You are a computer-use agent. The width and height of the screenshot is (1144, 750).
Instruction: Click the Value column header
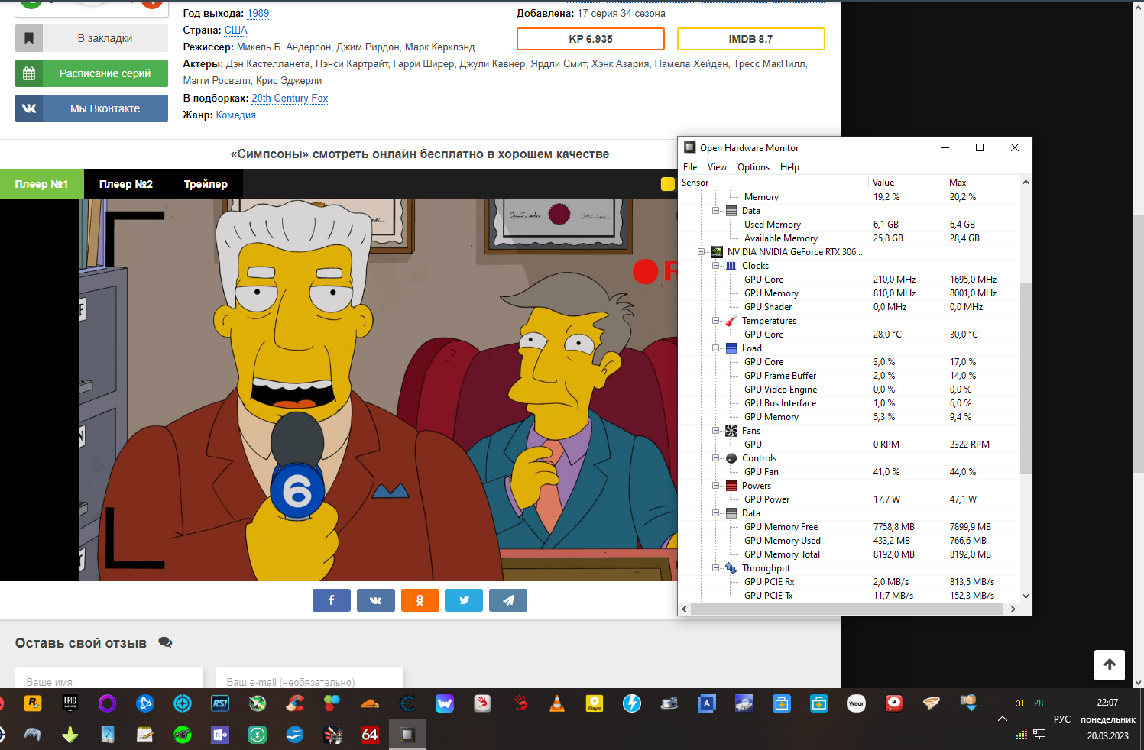(x=907, y=183)
